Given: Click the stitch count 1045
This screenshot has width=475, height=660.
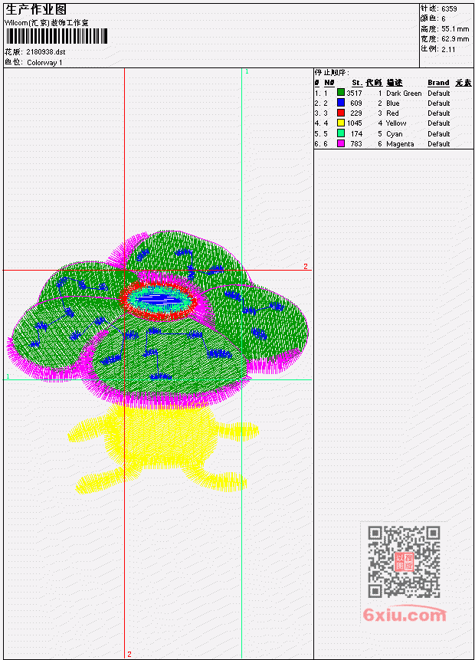Looking at the screenshot, I should [354, 123].
